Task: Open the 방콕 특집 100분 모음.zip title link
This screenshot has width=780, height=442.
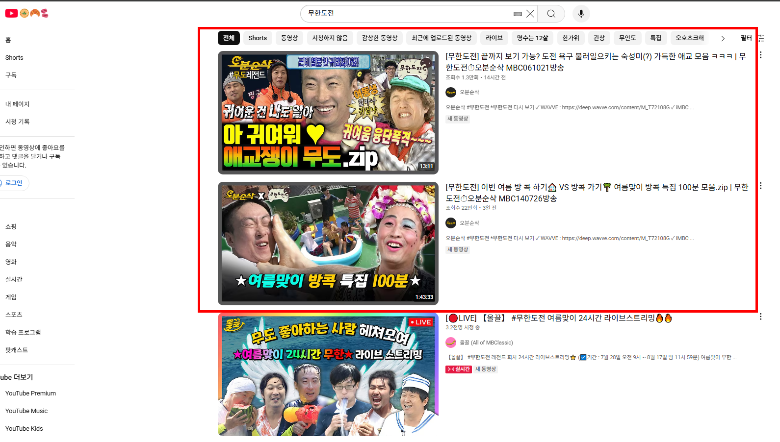Action: click(597, 193)
